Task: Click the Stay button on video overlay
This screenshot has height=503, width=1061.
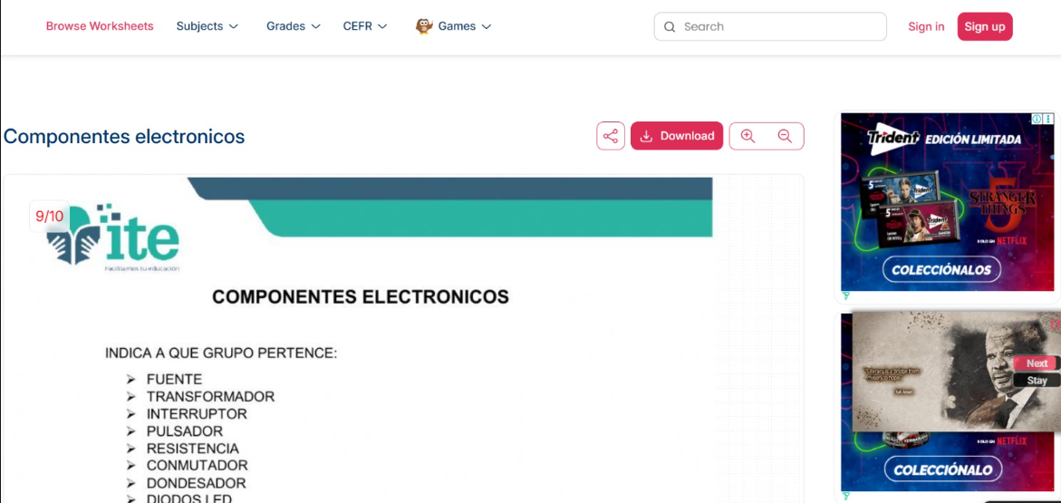Action: tap(1037, 381)
